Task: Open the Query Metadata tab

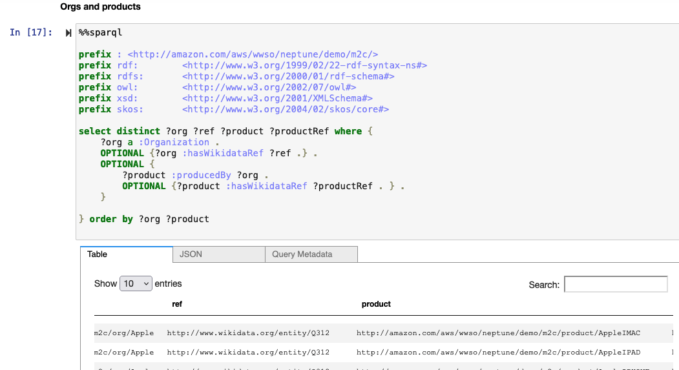Action: pyautogui.click(x=311, y=254)
